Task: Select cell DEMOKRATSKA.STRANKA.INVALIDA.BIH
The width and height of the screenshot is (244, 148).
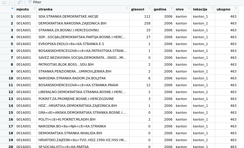Action: [83, 133]
